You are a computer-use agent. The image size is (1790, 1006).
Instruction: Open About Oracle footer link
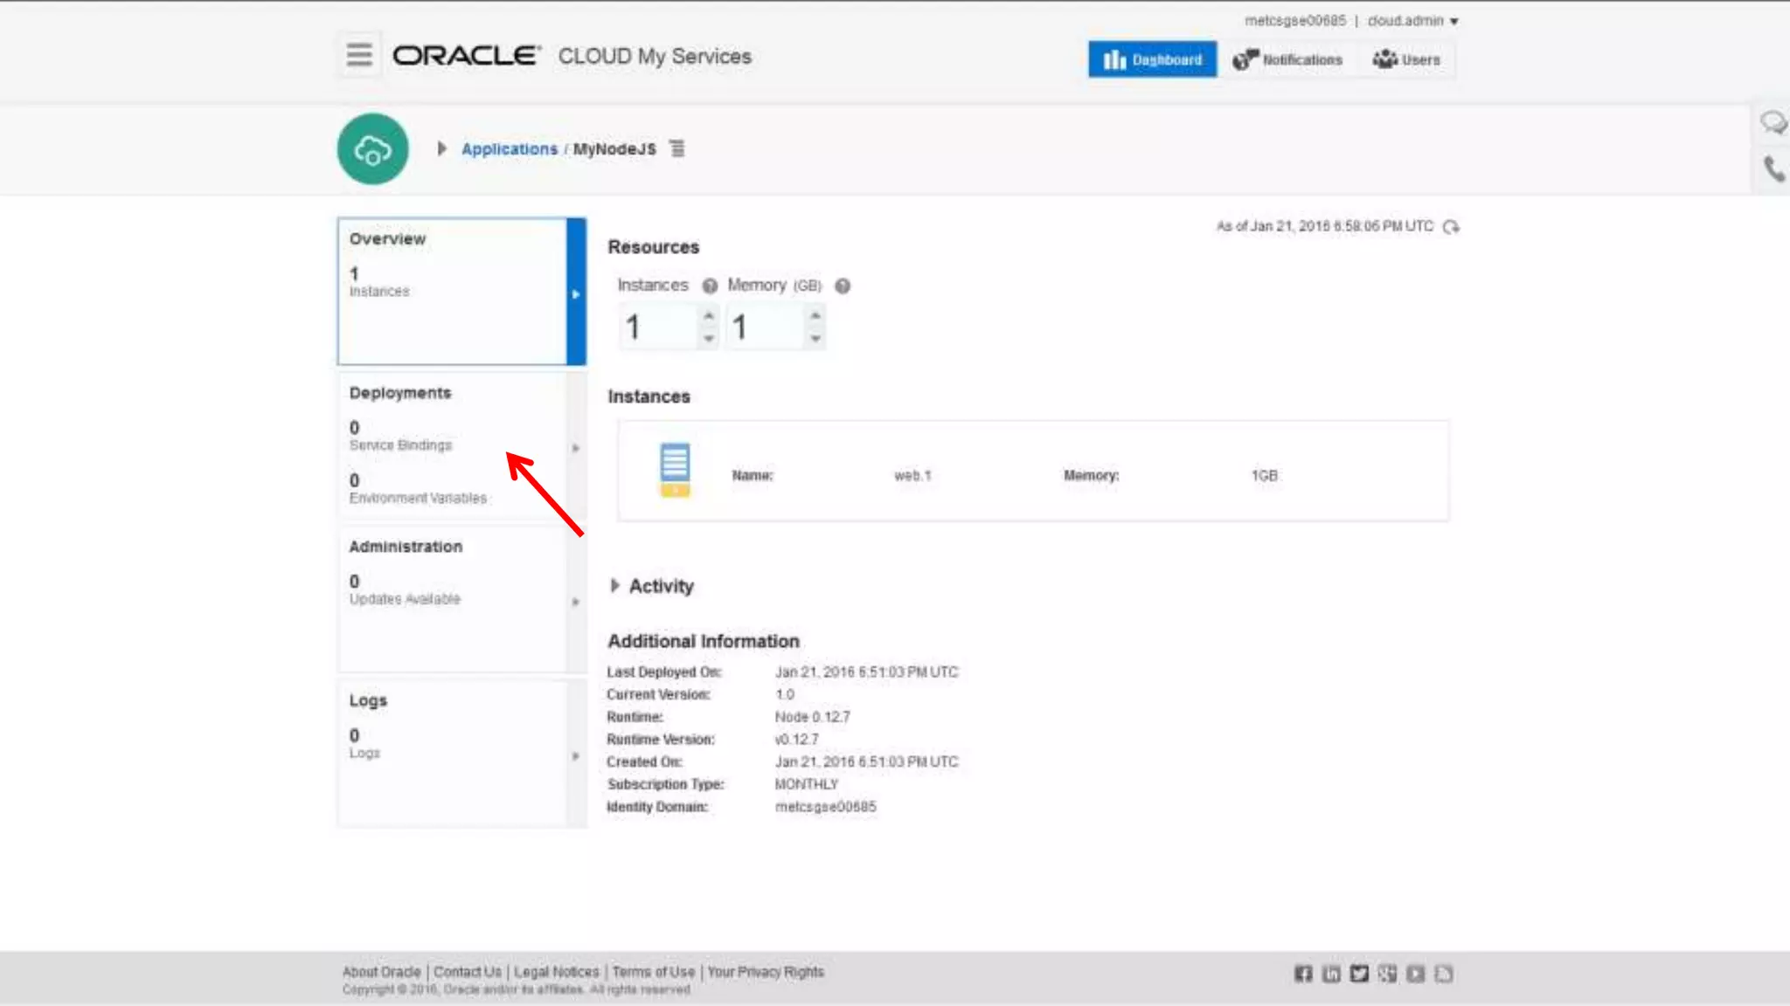pyautogui.click(x=381, y=972)
